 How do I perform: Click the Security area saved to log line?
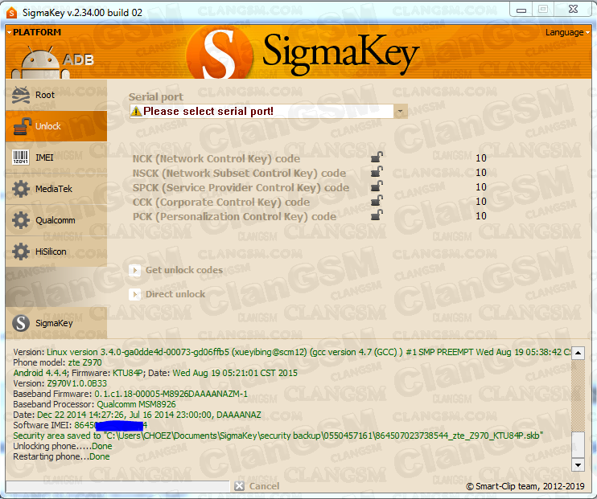pyautogui.click(x=278, y=436)
